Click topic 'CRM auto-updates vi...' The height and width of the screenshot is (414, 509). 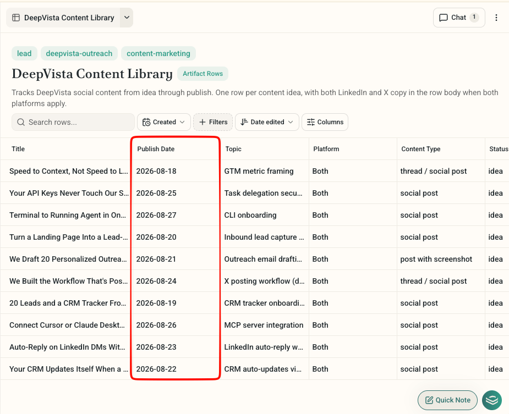(x=262, y=369)
